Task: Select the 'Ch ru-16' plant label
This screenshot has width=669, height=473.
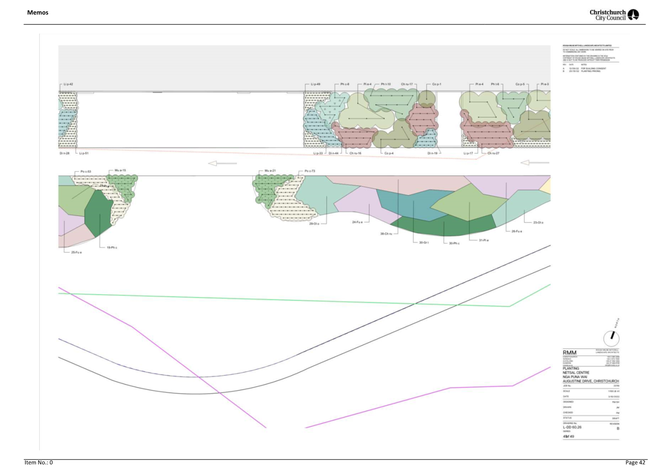Action: tap(355, 154)
